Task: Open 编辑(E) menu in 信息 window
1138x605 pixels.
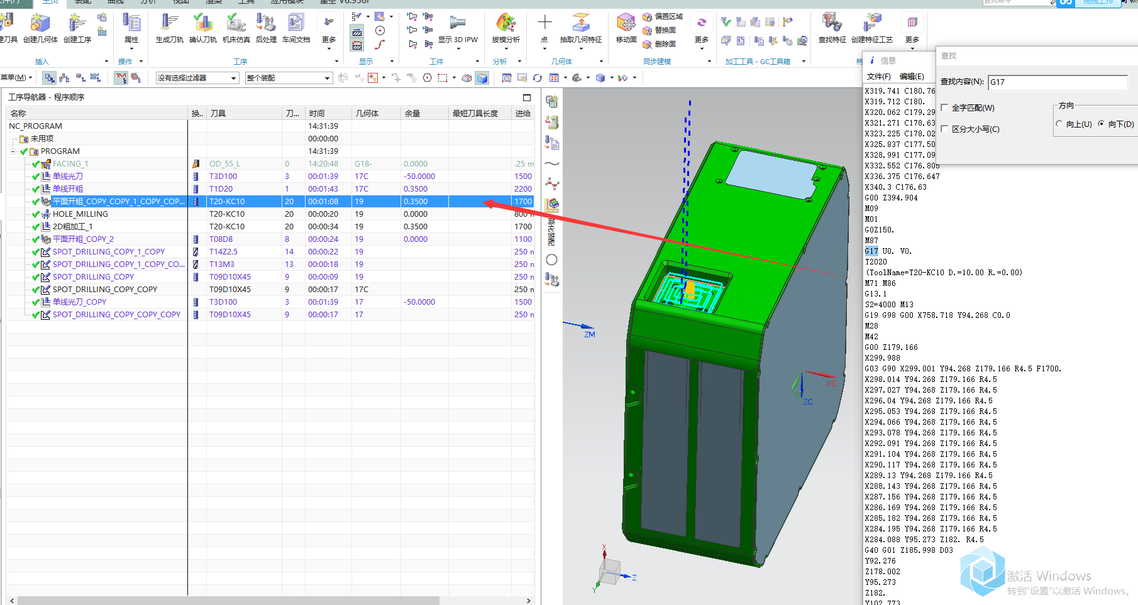Action: click(x=912, y=77)
